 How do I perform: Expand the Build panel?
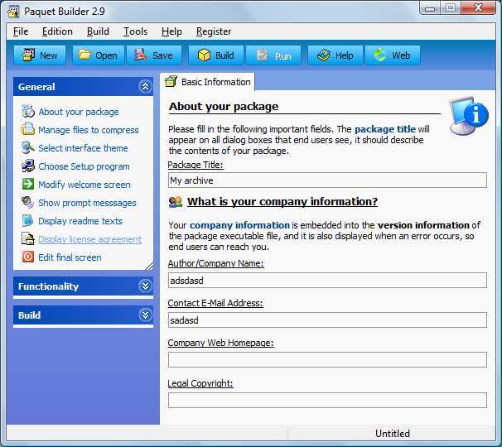[x=145, y=315]
